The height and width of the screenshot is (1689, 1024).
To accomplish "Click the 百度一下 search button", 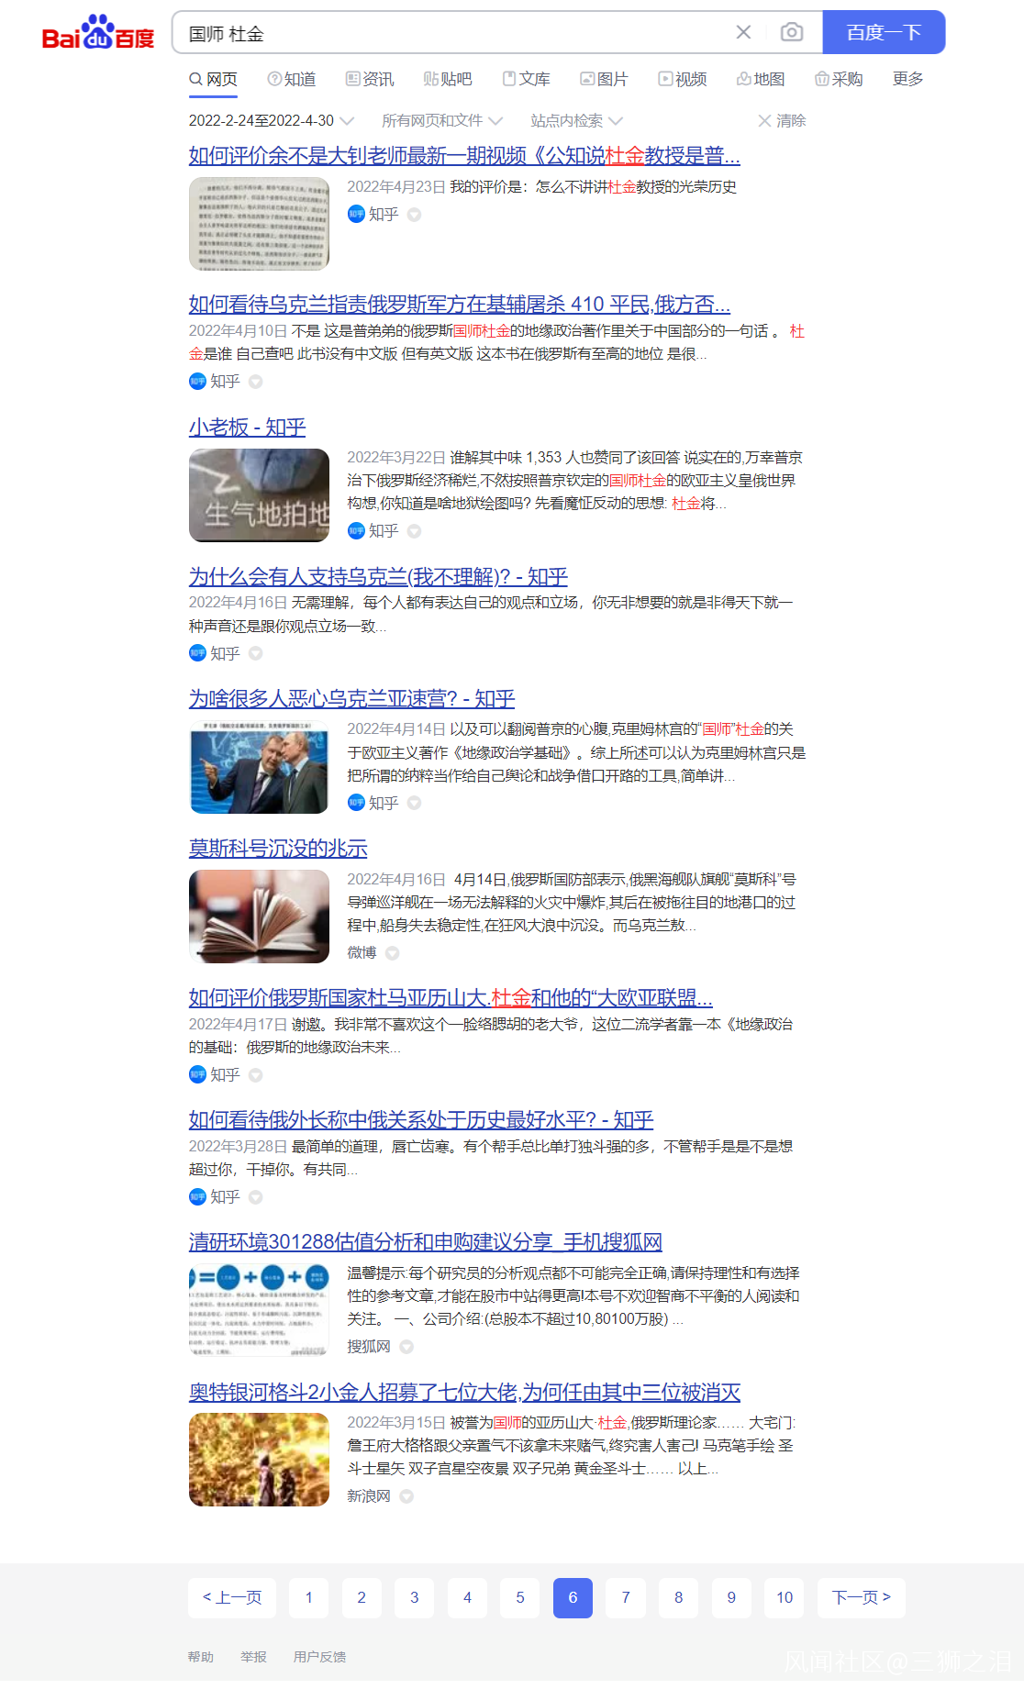I will point(884,32).
